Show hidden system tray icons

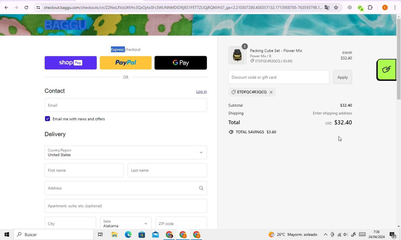point(325,235)
